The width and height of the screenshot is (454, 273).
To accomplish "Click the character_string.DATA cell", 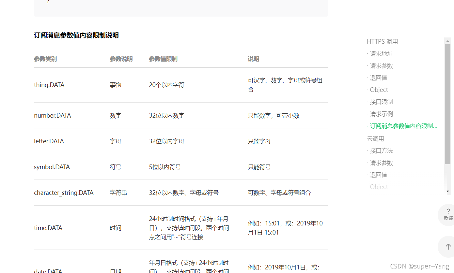I will click(64, 193).
